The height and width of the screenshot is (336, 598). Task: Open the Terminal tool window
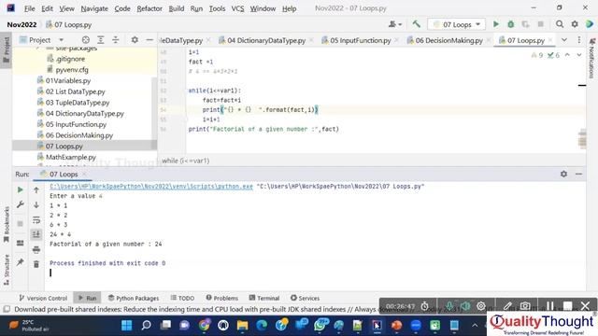pyautogui.click(x=264, y=298)
